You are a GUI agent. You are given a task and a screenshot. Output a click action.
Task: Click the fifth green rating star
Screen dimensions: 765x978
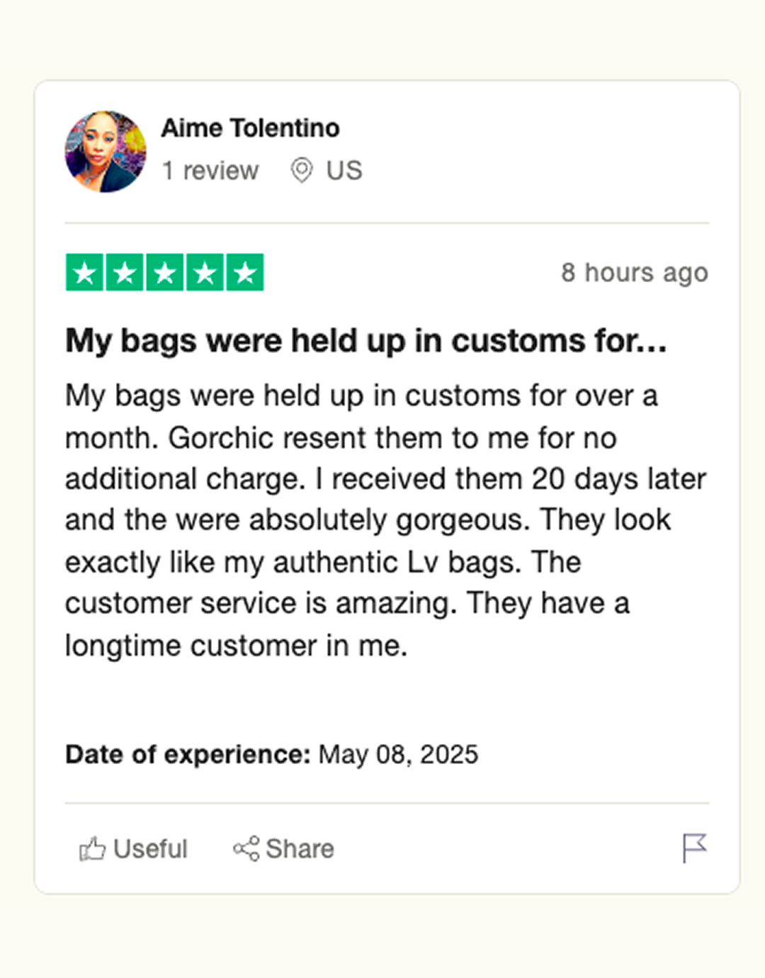click(x=245, y=273)
